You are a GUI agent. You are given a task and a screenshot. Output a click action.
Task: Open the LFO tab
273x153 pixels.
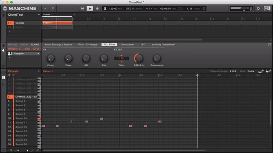[x=143, y=45]
